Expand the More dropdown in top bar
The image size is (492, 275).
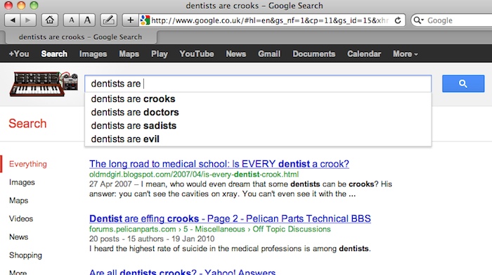(406, 54)
